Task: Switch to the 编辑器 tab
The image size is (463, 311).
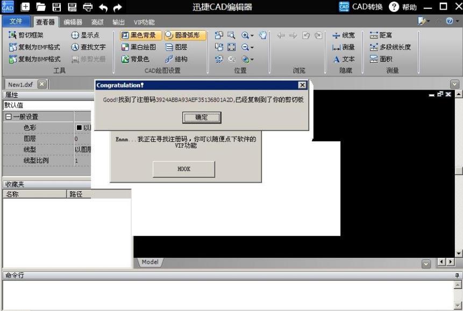Action: click(73, 22)
